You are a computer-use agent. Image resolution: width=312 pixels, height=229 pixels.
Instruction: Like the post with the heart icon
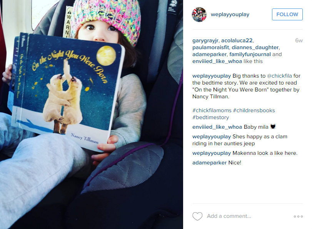(x=197, y=216)
